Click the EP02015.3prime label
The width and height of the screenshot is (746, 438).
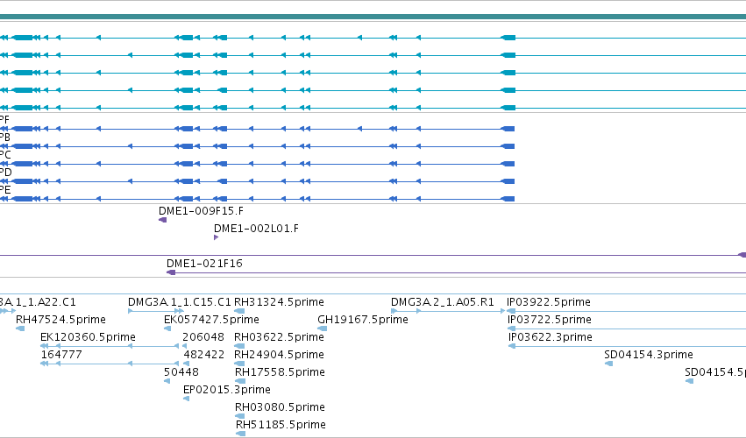[x=227, y=390]
